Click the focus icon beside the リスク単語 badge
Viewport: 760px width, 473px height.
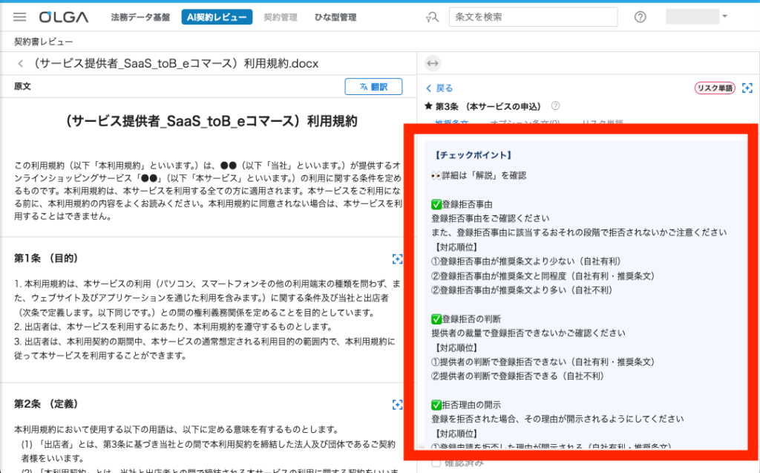click(x=747, y=88)
